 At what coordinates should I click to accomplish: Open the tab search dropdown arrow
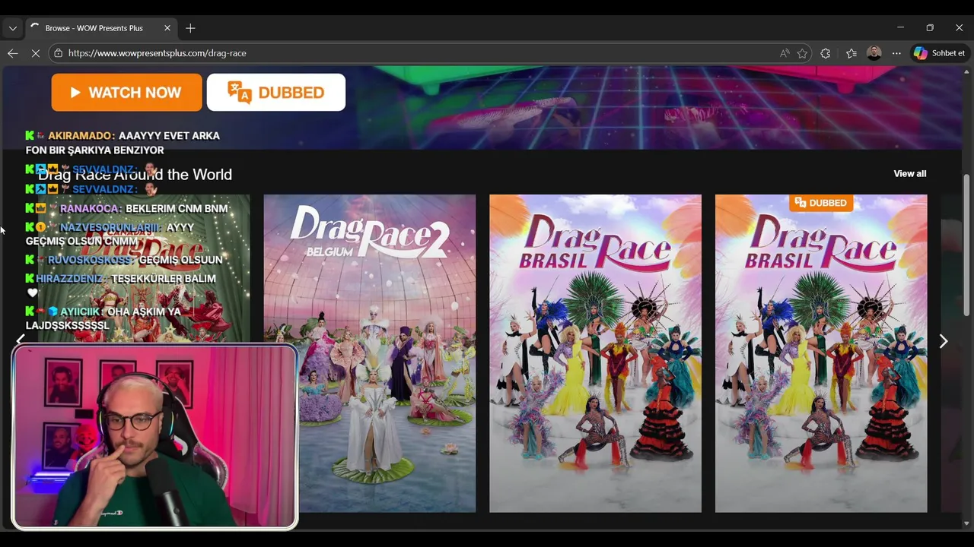pos(13,28)
